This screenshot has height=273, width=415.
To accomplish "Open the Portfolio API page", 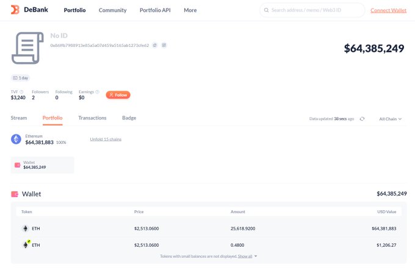I will [155, 10].
